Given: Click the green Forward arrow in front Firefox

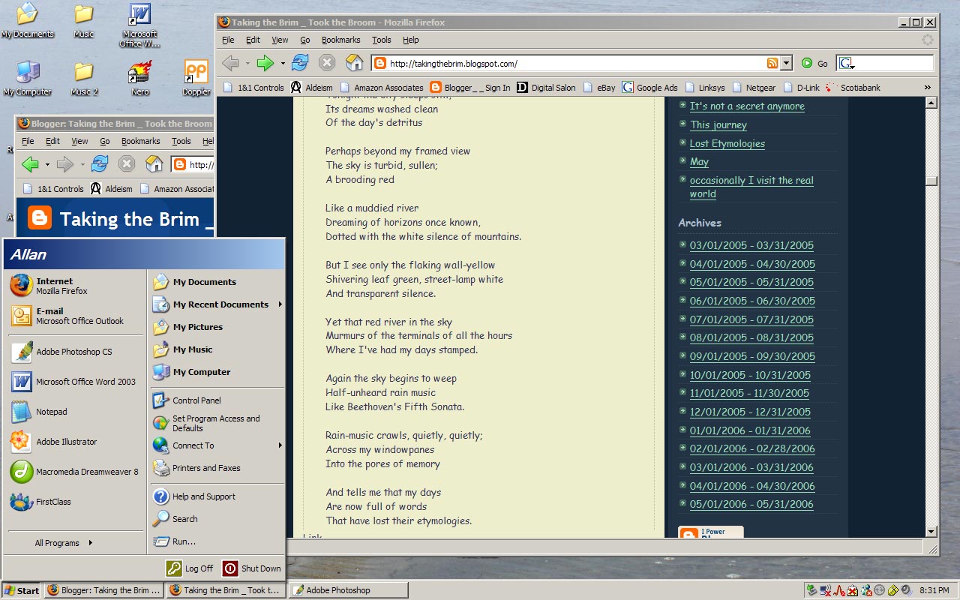Looking at the screenshot, I should 265,63.
